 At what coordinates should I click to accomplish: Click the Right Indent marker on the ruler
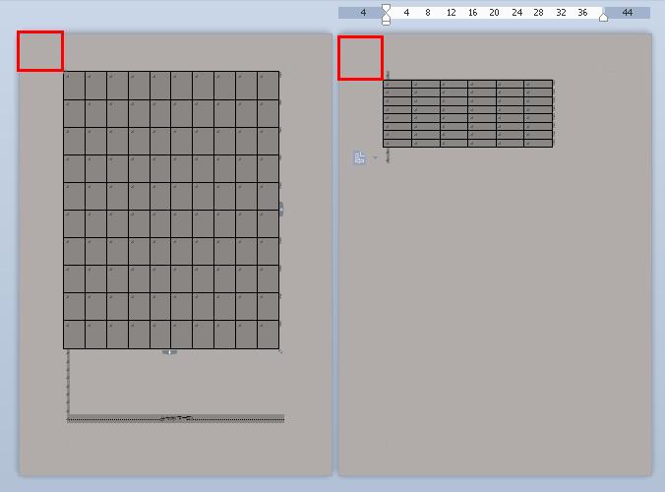pyautogui.click(x=603, y=17)
